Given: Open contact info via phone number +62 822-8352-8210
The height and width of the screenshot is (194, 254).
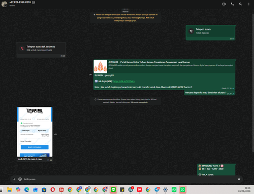Looking at the screenshot, I should (x=20, y=3).
